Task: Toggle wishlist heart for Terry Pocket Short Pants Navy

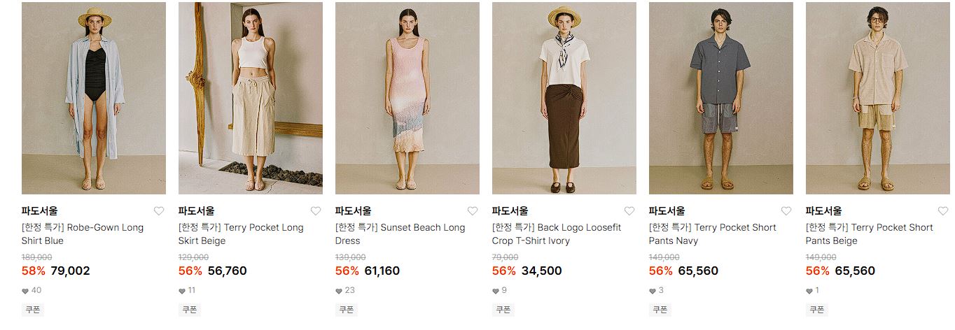Action: point(786,211)
